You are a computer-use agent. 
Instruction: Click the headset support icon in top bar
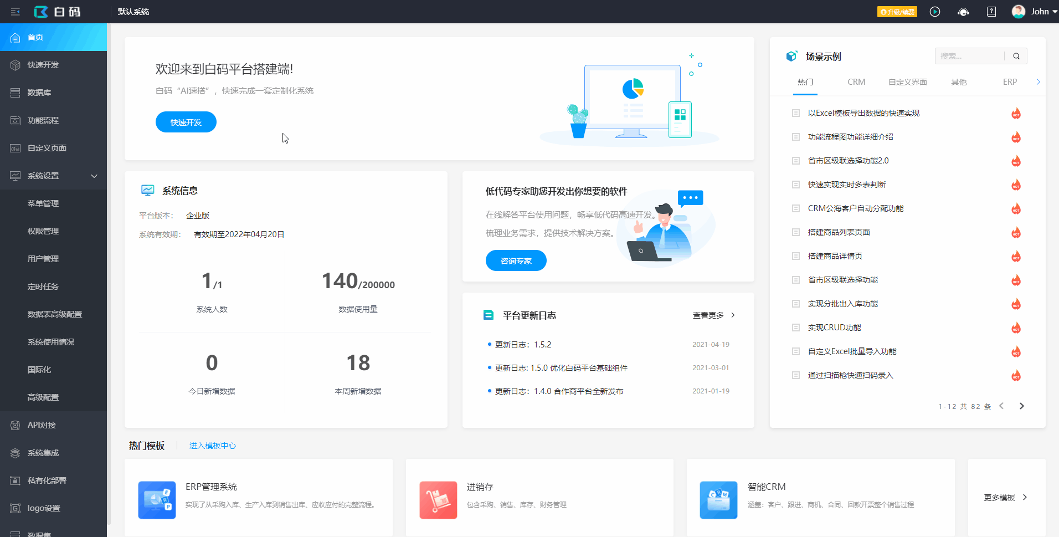click(963, 11)
